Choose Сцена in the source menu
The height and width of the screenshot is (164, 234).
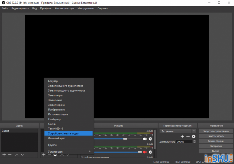click(x=68, y=124)
